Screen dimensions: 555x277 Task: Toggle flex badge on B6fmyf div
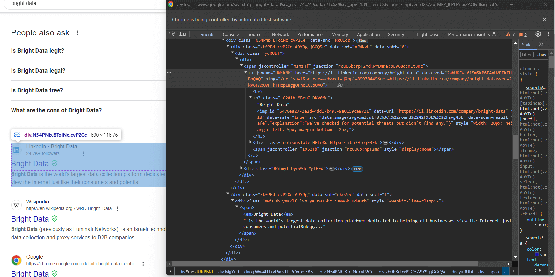click(x=357, y=169)
